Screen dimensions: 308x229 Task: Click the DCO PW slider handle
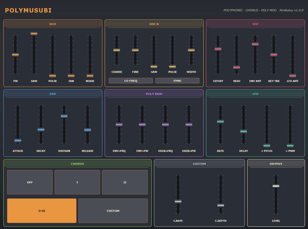click(15, 55)
